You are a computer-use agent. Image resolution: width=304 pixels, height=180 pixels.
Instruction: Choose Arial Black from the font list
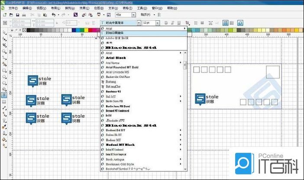(116, 58)
